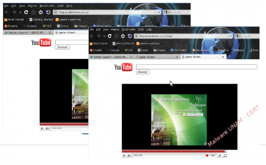Open Edit menu in front window
Image resolution: width=266 pixels, height=165 pixels.
(98, 30)
